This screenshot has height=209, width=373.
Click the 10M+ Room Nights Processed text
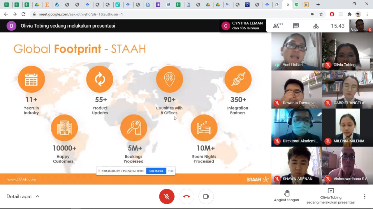[204, 154]
